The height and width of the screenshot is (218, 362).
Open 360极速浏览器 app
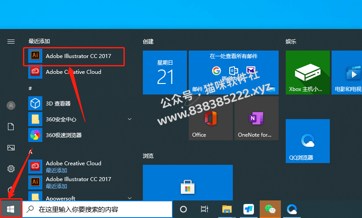click(78, 135)
